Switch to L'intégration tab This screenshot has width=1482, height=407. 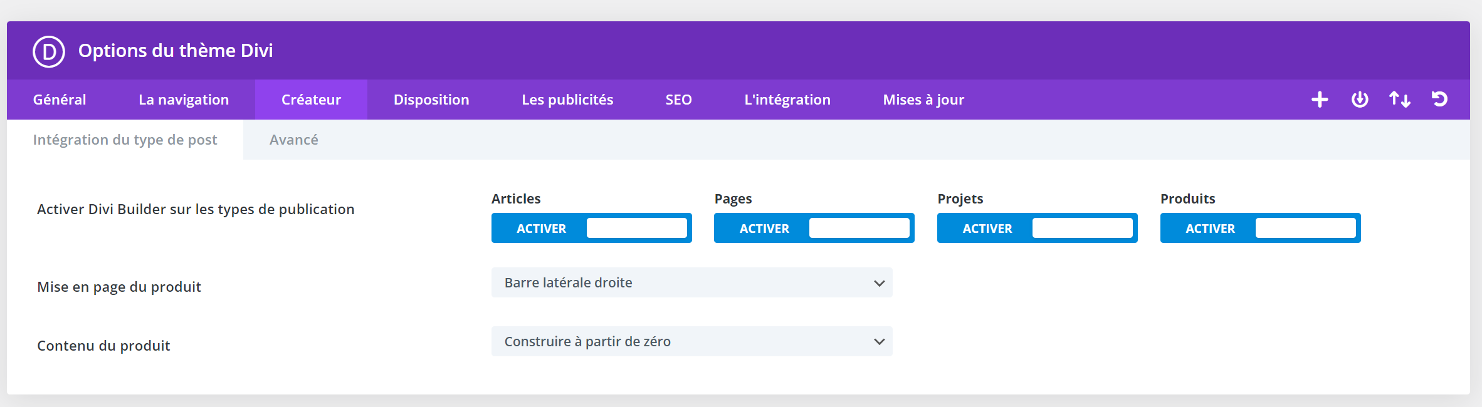click(787, 100)
